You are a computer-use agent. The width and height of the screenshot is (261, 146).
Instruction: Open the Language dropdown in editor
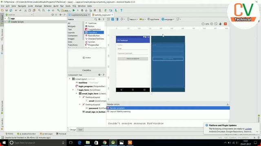(168, 19)
